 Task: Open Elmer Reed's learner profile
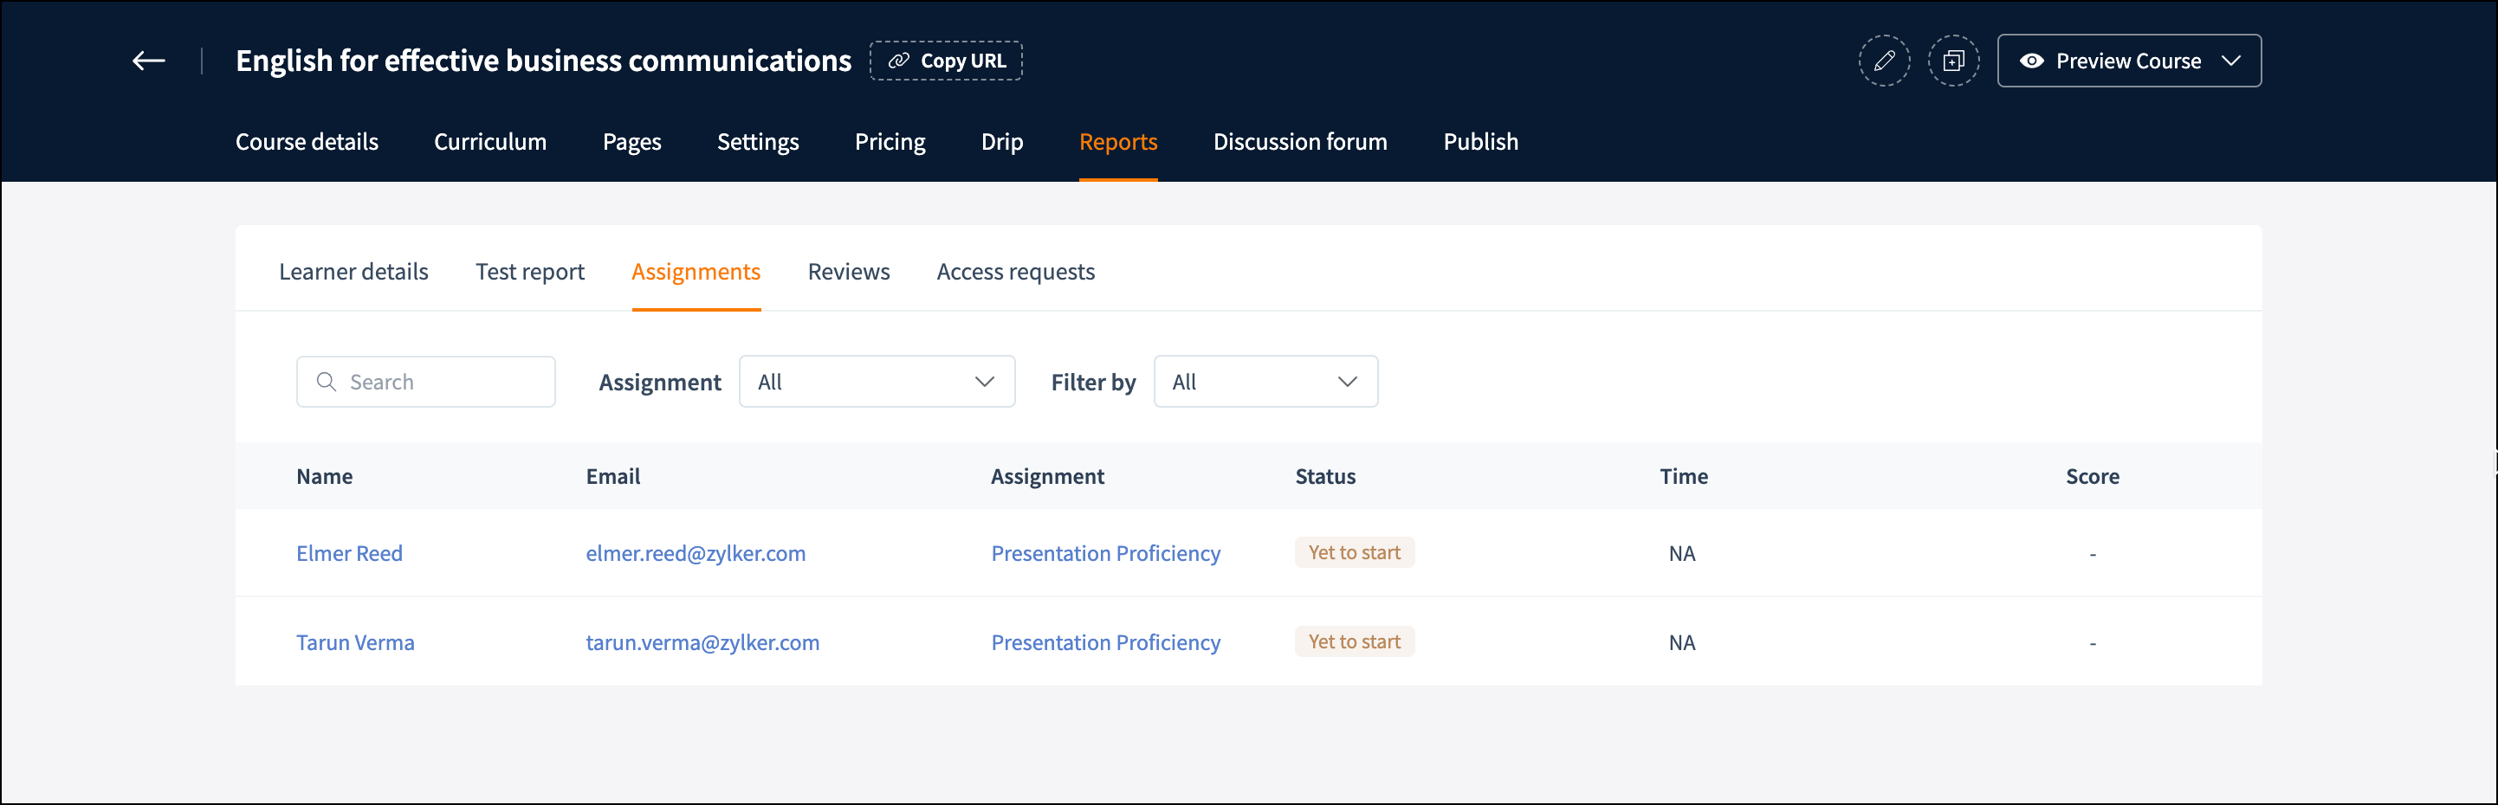[349, 553]
